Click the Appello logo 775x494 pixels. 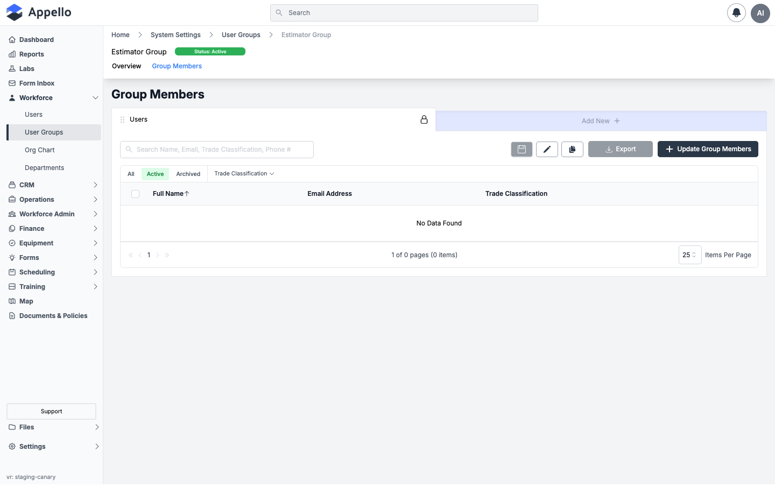click(x=39, y=12)
